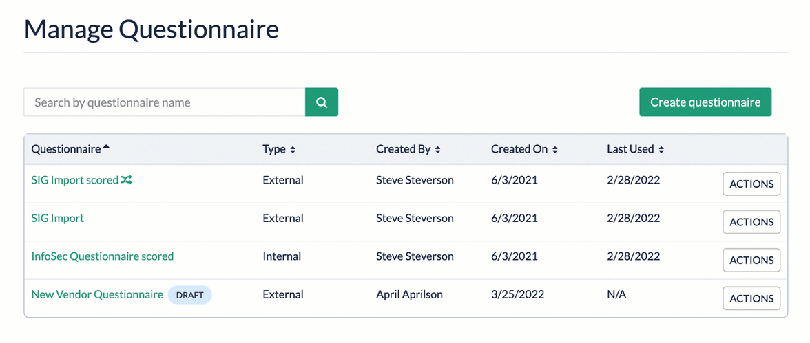The height and width of the screenshot is (343, 810).
Task: Open InfoSec Questionnaire scored link
Action: (x=103, y=256)
